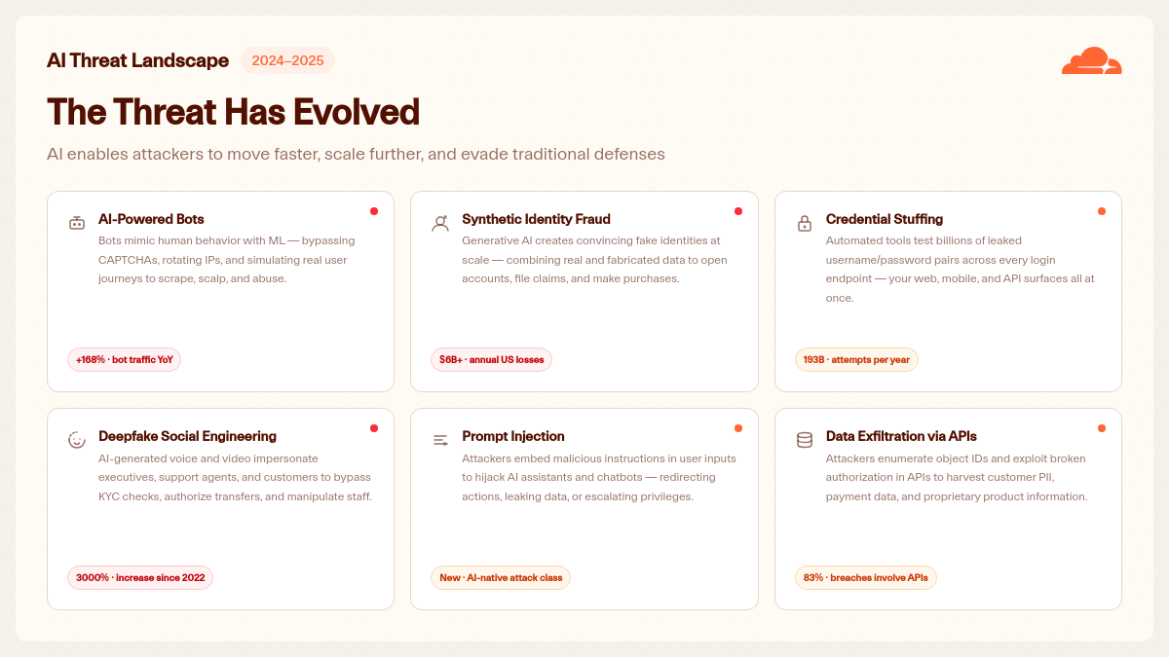Screen dimensions: 1169x657
Task: Select the 193B attempts per year badge
Action: pos(856,359)
